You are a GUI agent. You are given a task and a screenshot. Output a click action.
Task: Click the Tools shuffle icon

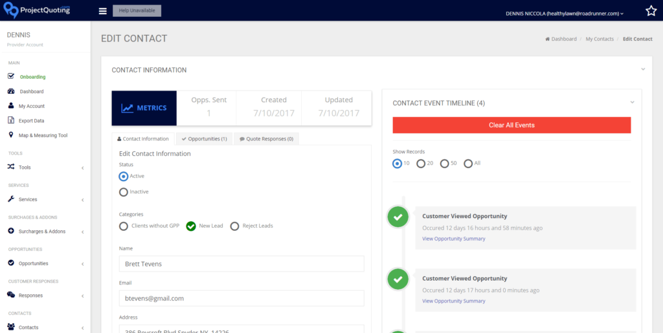pos(11,167)
